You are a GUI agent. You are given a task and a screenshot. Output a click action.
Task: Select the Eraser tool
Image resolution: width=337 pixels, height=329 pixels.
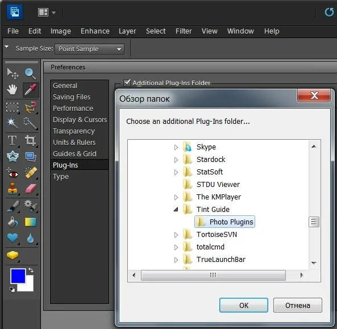pyautogui.click(x=31, y=189)
